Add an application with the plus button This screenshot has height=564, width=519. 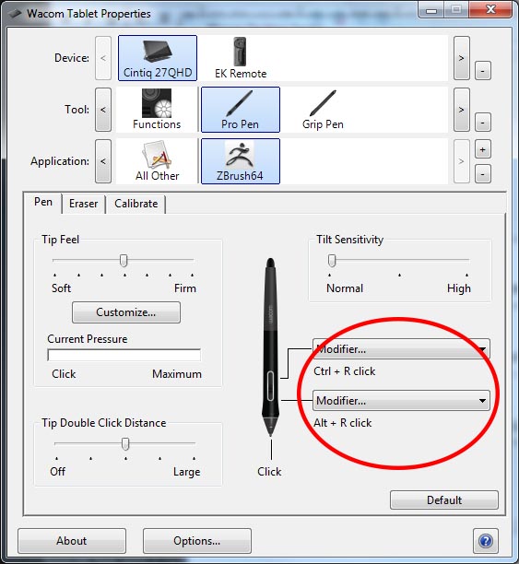483,149
